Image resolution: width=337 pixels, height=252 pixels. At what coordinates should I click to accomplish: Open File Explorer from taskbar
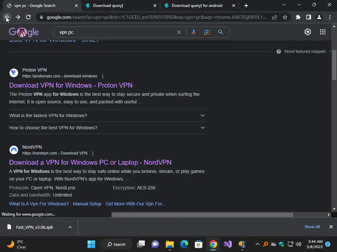pyautogui.click(x=169, y=244)
